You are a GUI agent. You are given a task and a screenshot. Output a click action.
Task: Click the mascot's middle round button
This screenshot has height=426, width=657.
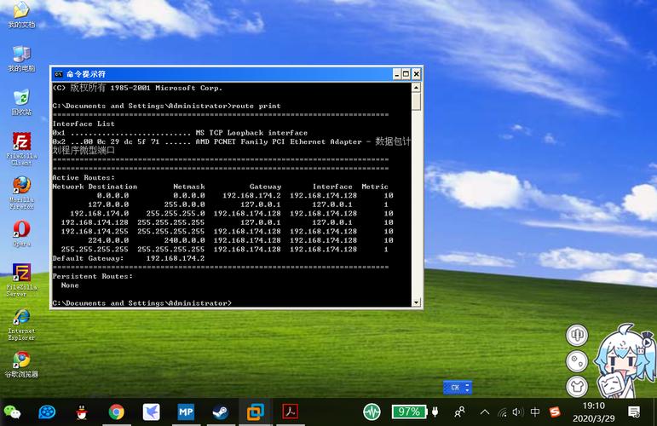[x=577, y=360]
